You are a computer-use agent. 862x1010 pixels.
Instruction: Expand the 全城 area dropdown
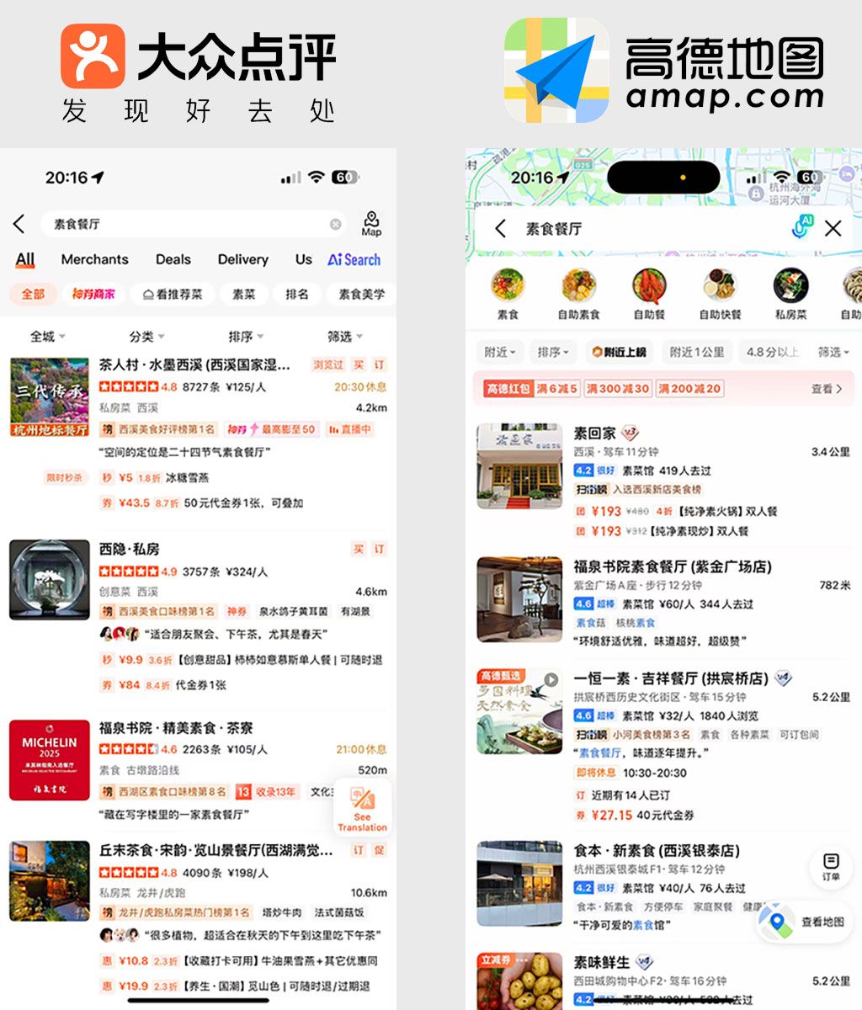[x=48, y=337]
